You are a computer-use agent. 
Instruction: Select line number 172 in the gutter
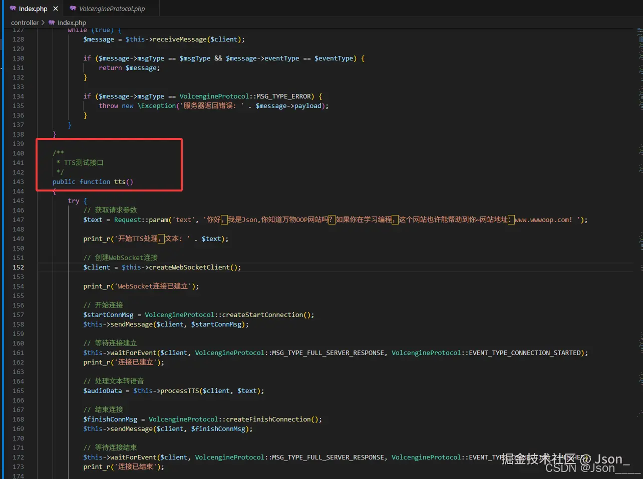(18, 457)
